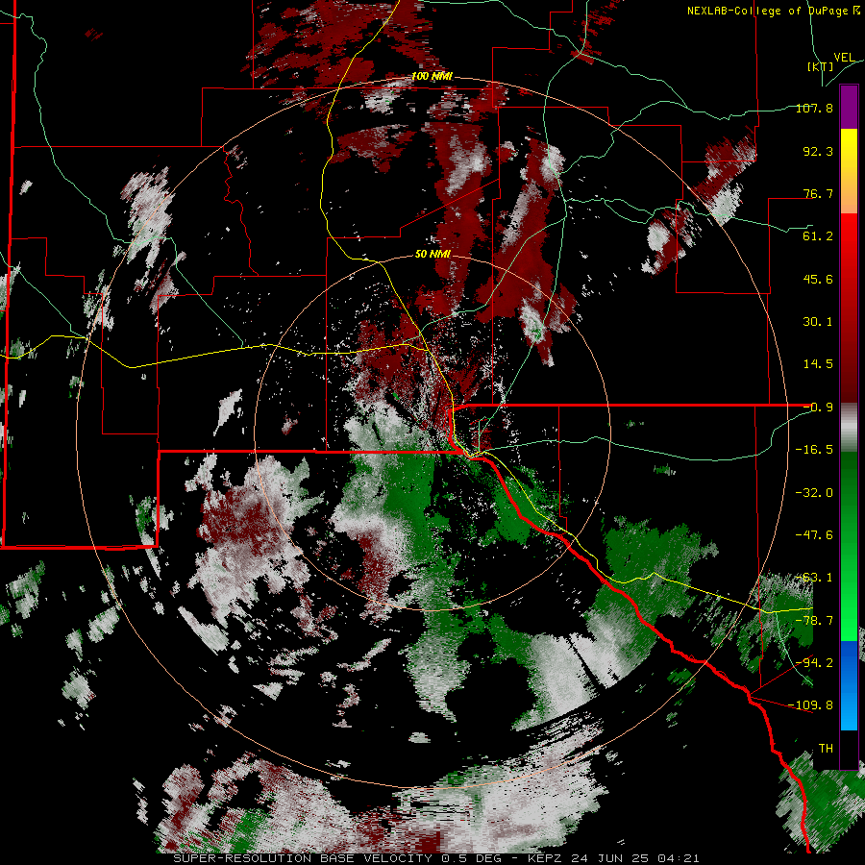Select the -63.1 legend value

point(814,578)
